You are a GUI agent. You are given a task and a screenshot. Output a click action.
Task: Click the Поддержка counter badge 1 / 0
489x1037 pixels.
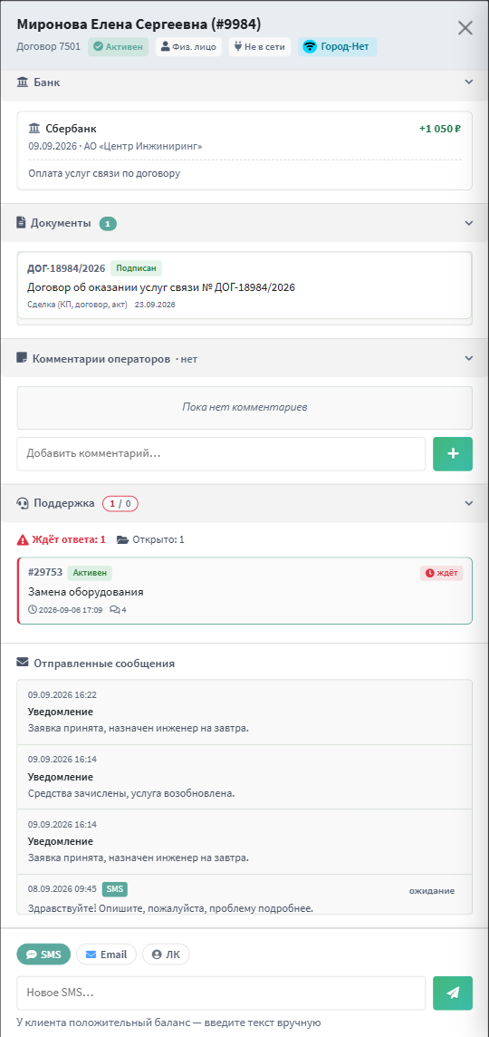(x=120, y=504)
